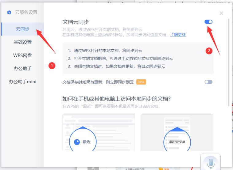The height and width of the screenshot is (170, 233).
Task: Click the orange Beta badge
Action: point(141,82)
